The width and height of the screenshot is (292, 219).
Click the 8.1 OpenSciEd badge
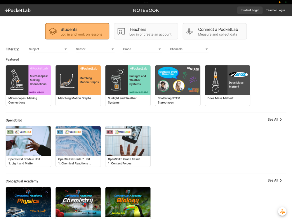[119, 132]
